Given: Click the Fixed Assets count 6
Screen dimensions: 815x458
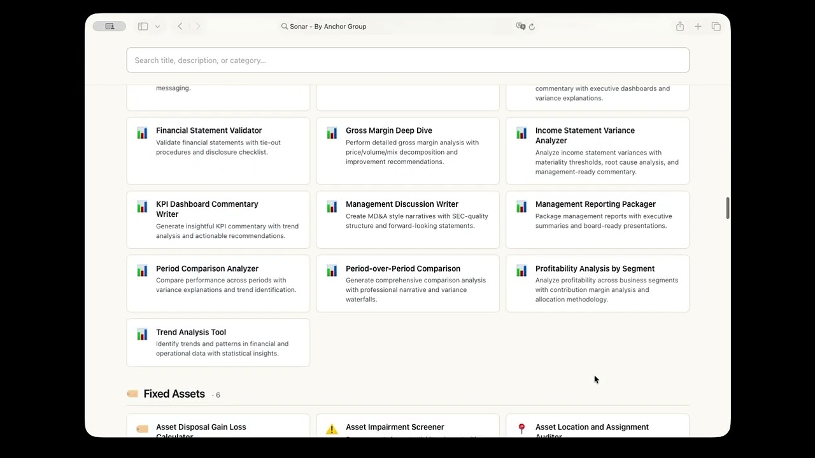Looking at the screenshot, I should point(217,395).
